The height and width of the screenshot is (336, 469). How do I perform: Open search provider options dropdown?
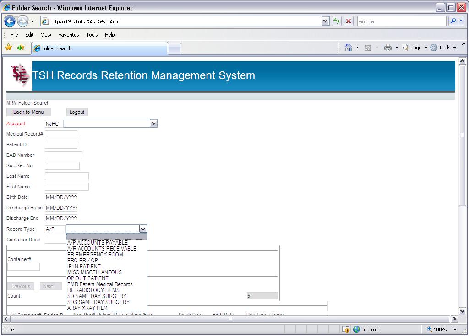tap(461, 21)
